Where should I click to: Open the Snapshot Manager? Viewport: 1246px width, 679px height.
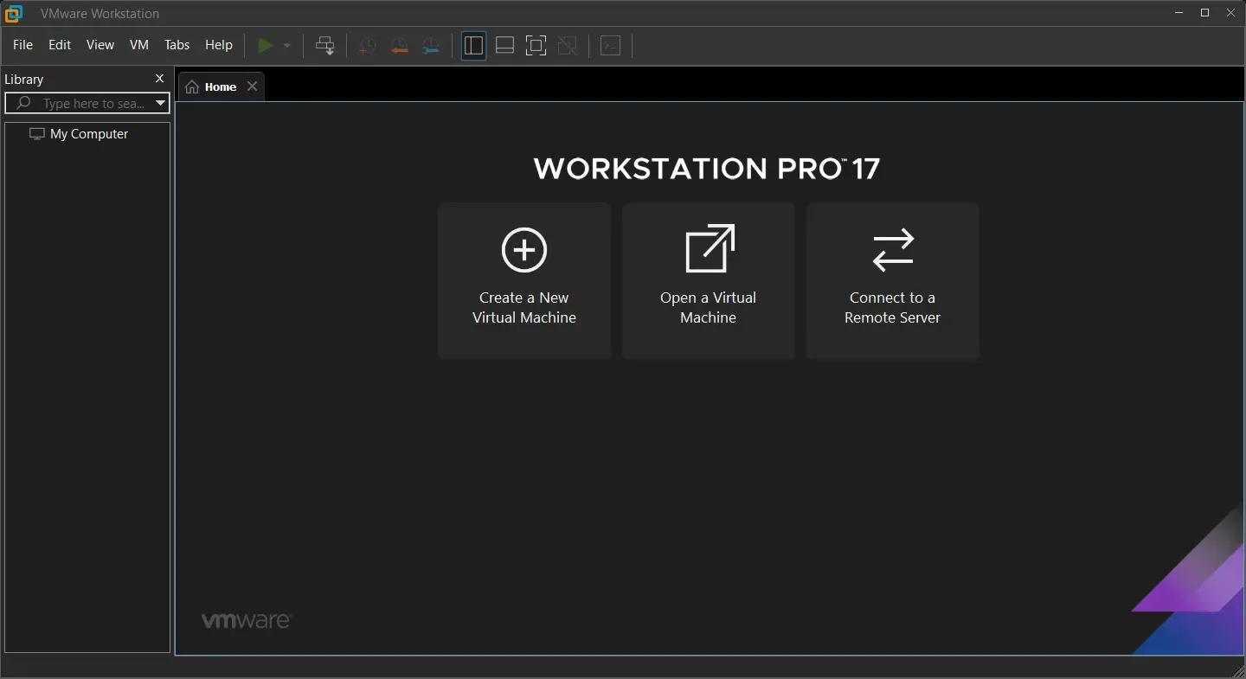coord(432,45)
